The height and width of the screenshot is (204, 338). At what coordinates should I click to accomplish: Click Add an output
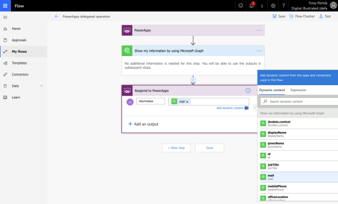pyautogui.click(x=143, y=124)
